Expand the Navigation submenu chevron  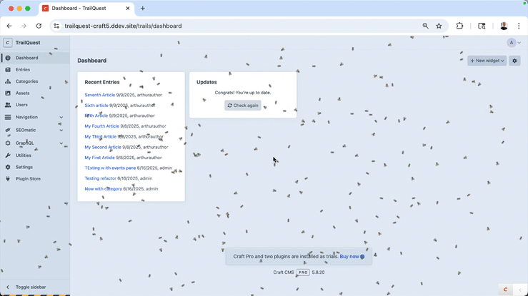pos(61,118)
